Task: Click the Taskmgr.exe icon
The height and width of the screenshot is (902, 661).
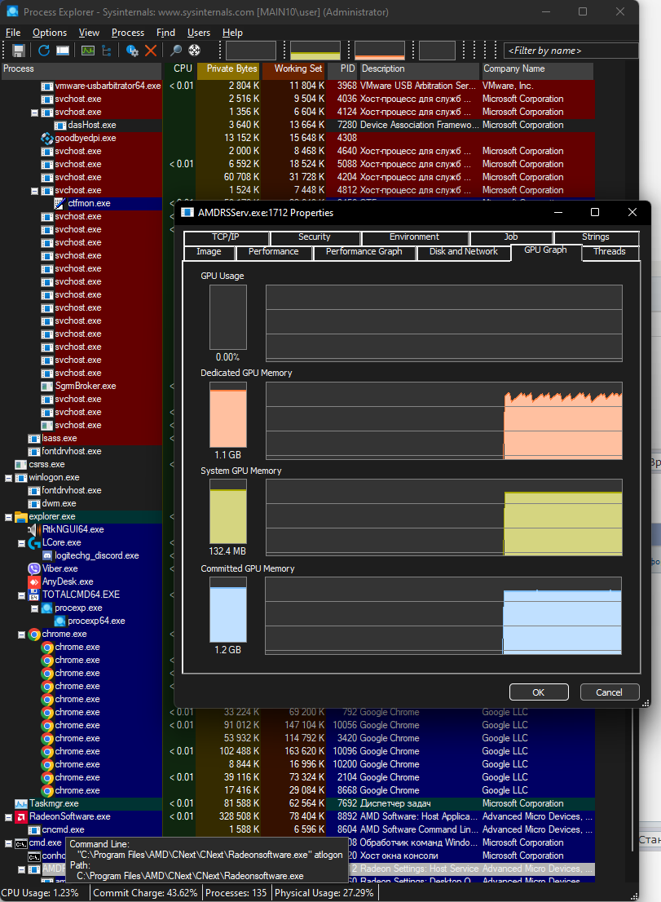Action: [x=21, y=803]
